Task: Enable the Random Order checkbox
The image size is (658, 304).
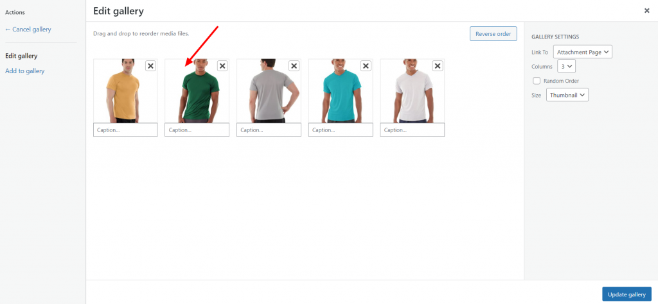Action: 537,81
